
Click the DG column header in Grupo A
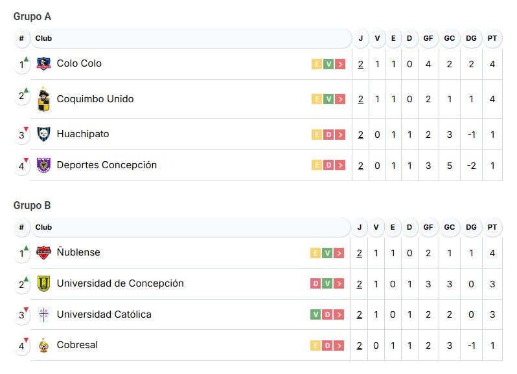471,38
